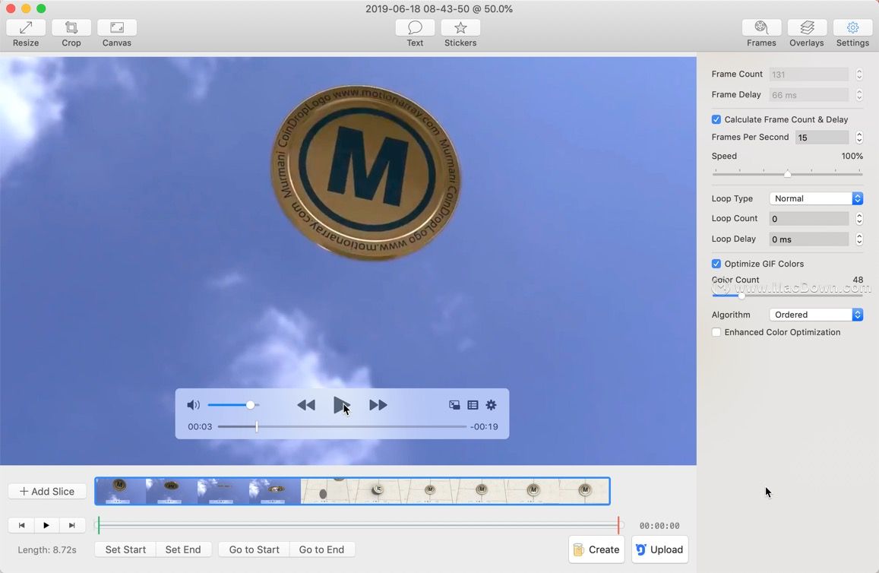The height and width of the screenshot is (573, 879).
Task: Open player gear settings icon
Action: [491, 405]
